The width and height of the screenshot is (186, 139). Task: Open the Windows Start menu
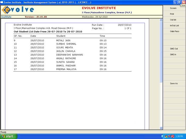click(x=9, y=136)
